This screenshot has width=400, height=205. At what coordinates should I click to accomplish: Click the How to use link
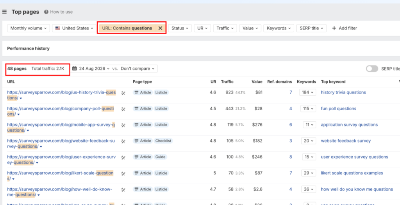[x=61, y=12]
